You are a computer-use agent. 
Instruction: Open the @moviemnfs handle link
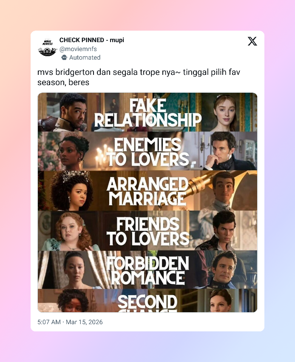coord(78,49)
